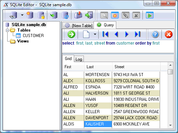The width and height of the screenshot is (178, 133).
Task: Go to previous record button
Action: 117,34
